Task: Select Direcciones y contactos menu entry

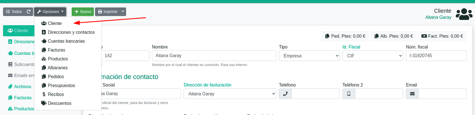Action: [x=68, y=32]
